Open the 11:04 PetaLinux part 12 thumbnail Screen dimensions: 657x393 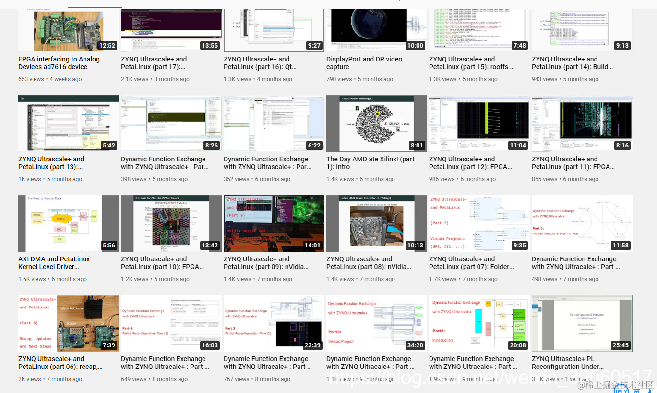(479, 123)
